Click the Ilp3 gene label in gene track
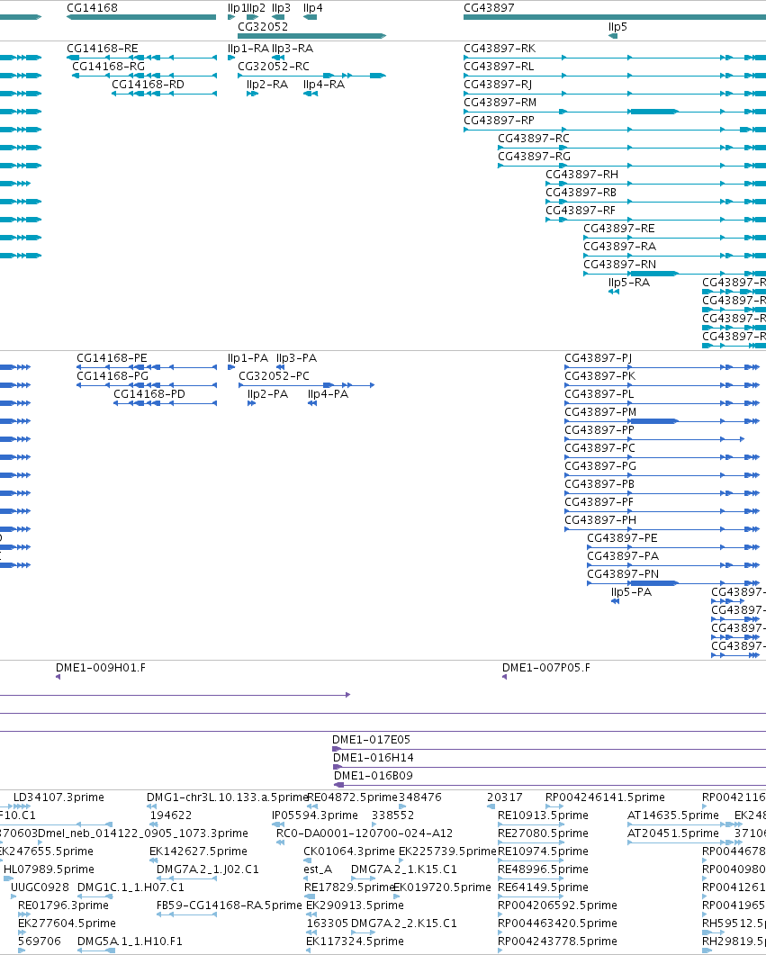Screen dimensions: 766x955 [x=282, y=8]
